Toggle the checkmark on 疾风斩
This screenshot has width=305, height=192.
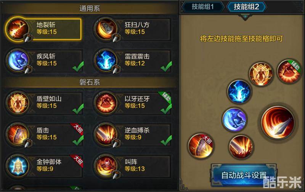(x=78, y=66)
